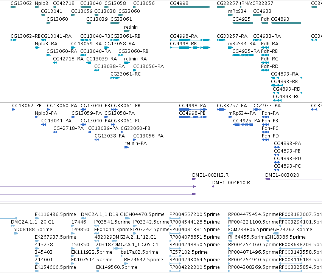Select RP004308269.5prime EST label
322x273 pixels.
coord(253,267)
